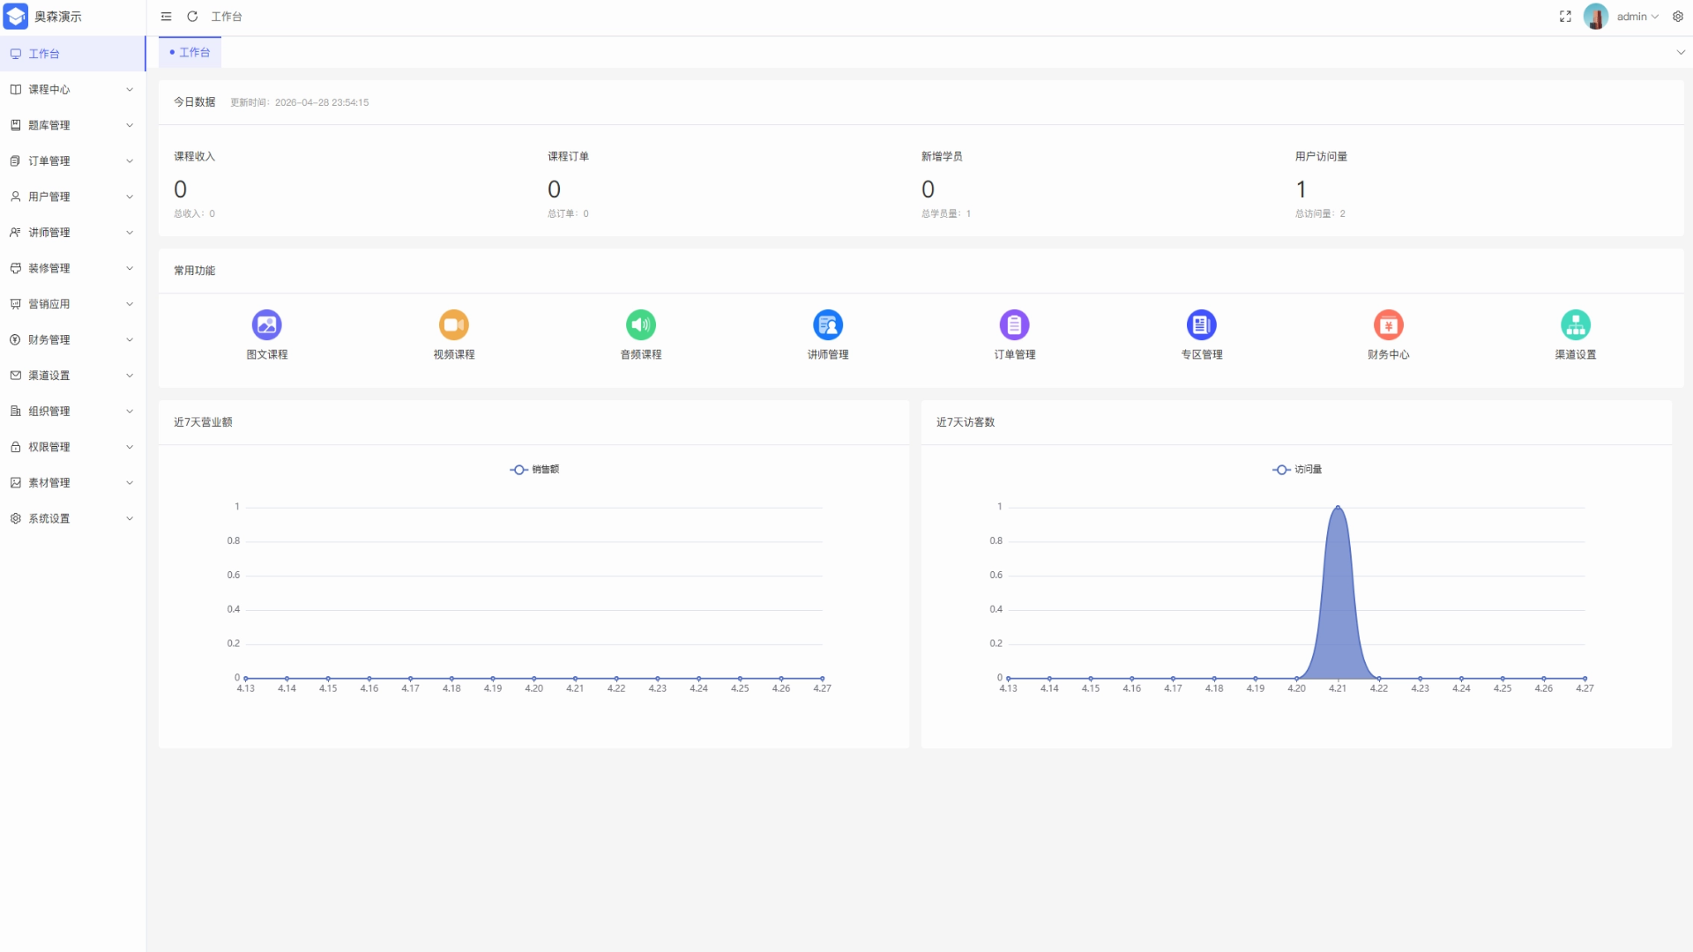Open the 音频课程 shortcut icon
This screenshot has height=952, width=1693.
tap(640, 325)
